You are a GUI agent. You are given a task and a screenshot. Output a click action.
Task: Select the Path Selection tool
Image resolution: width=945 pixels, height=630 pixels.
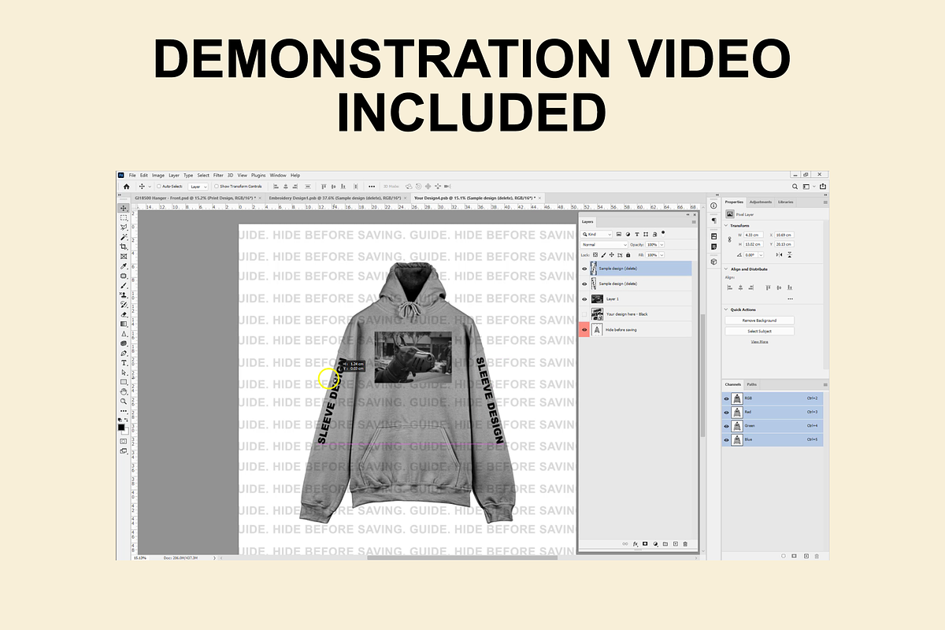tap(124, 372)
